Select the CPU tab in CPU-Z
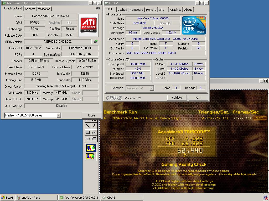The image size is (269, 201). pos(109,9)
